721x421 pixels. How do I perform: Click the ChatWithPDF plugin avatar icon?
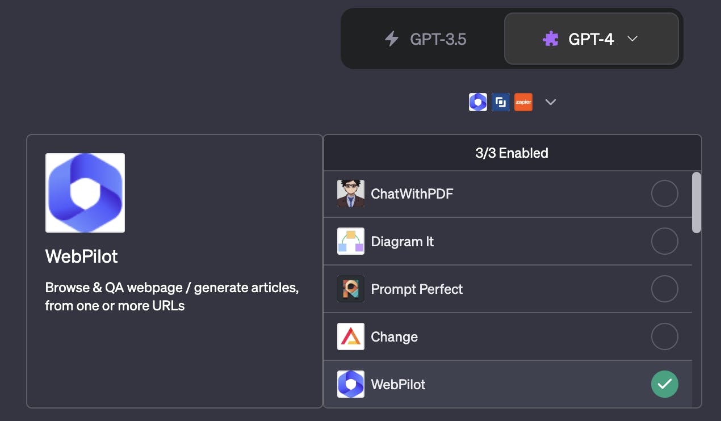point(350,194)
